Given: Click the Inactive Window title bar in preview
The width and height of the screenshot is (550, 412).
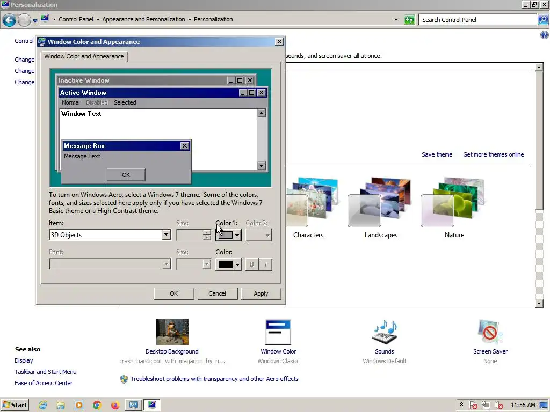Looking at the screenshot, I should point(156,80).
